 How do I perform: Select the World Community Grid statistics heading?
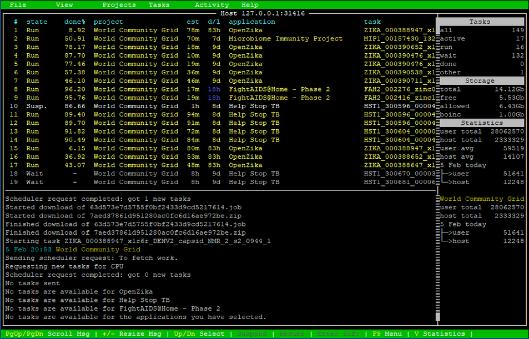(x=482, y=199)
